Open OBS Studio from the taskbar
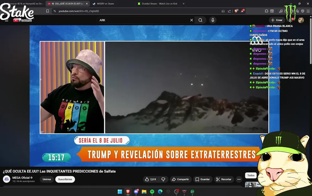312x196 pixels. click(176, 192)
